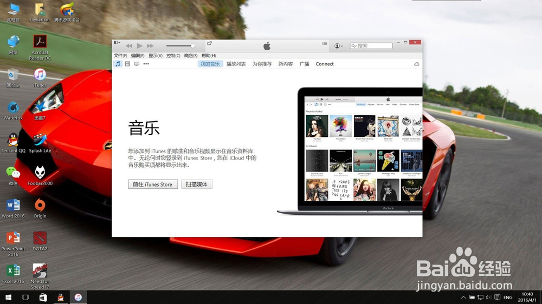Switch to the 播放列表 tab
This screenshot has height=304, width=542.
236,64
